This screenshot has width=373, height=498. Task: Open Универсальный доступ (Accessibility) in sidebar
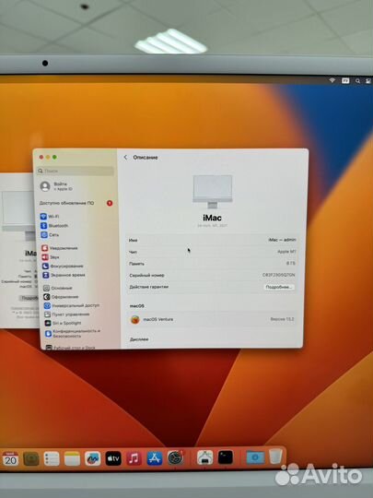[x=72, y=305]
